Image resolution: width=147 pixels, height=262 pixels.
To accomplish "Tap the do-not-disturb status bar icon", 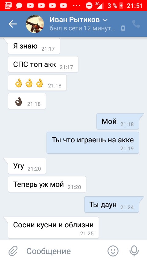I will pos(89,6).
